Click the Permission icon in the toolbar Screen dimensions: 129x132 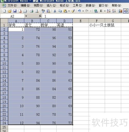coord(20,11)
